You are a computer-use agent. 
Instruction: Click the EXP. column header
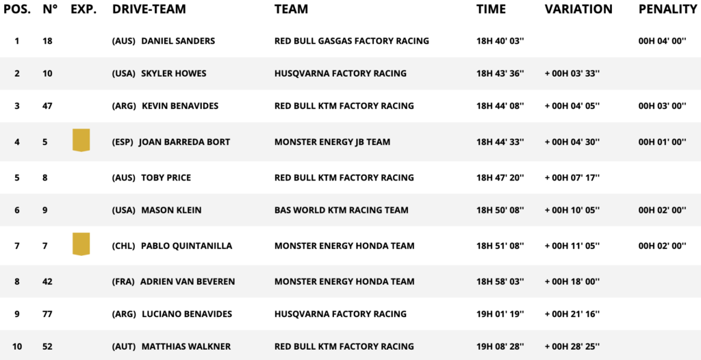84,10
